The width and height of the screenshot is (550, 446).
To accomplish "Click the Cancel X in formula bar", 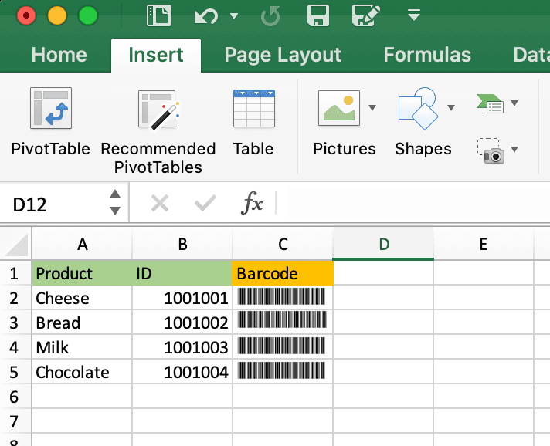I will [160, 203].
